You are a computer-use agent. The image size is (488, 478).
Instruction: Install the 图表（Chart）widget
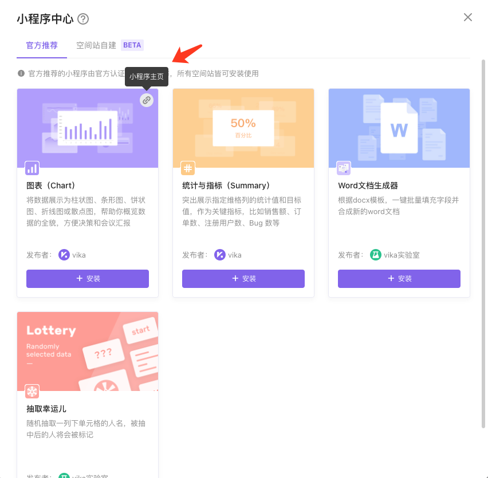(x=87, y=279)
